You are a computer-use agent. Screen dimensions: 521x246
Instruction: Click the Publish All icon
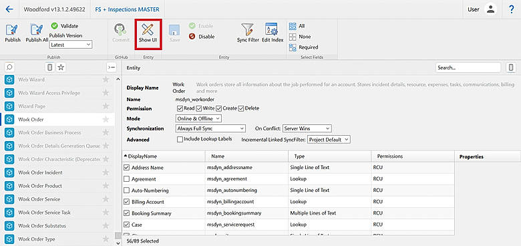pos(37,30)
